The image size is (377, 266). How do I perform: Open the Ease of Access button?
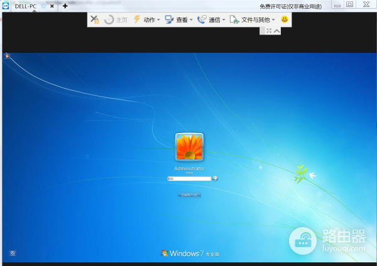click(x=13, y=253)
